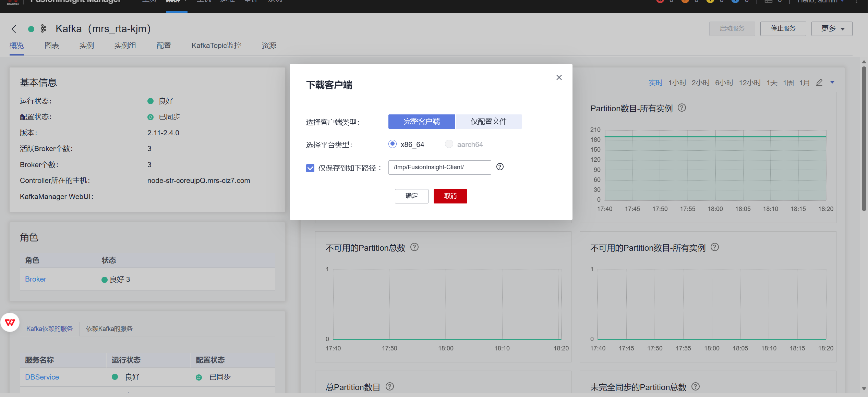
Task: Click 确定 to confirm client download
Action: [x=411, y=196]
